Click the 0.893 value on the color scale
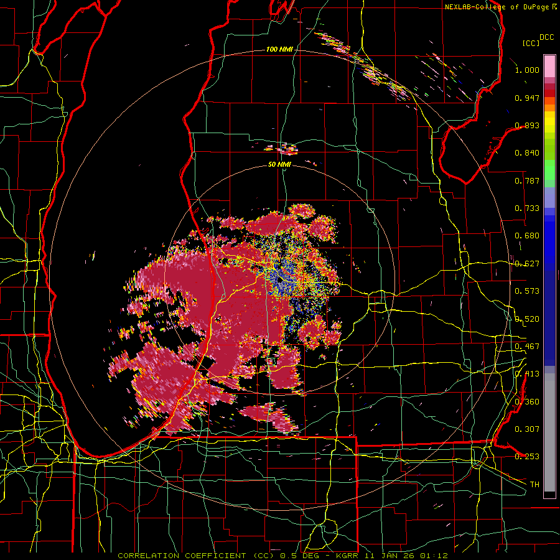 pyautogui.click(x=527, y=125)
